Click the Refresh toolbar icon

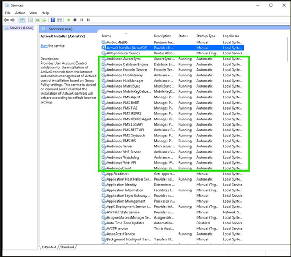point(37,20)
